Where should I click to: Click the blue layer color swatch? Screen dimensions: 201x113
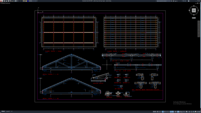click(x=28, y=1)
